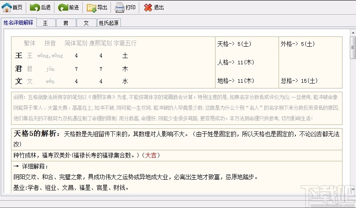The width and height of the screenshot is (356, 208).
Task: Open the 王 character tab
Action: pyautogui.click(x=45, y=23)
